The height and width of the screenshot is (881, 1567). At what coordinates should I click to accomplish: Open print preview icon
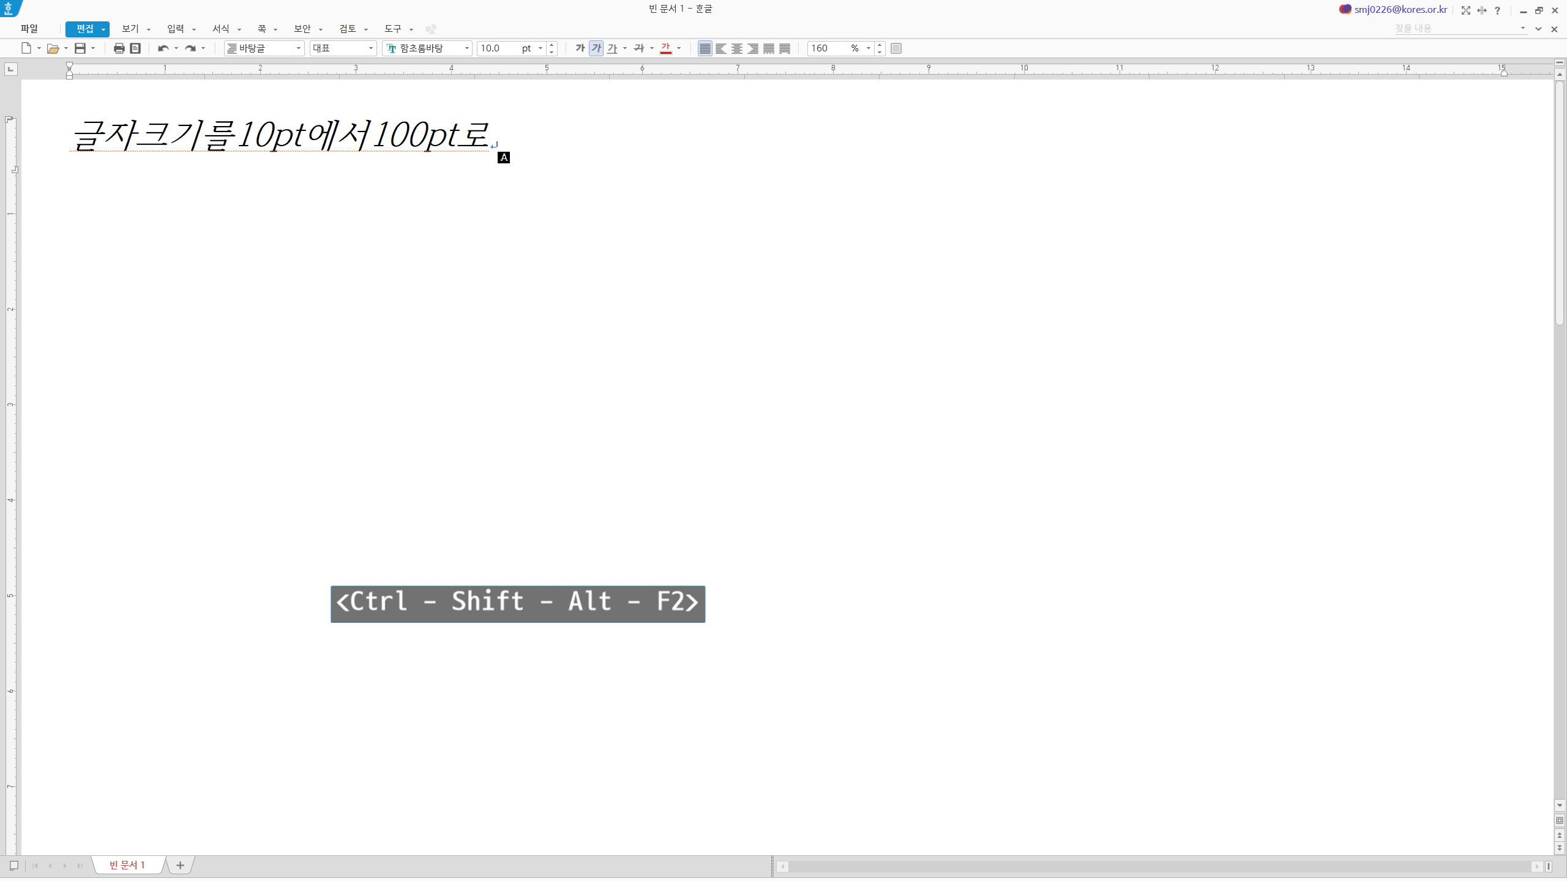click(x=135, y=48)
